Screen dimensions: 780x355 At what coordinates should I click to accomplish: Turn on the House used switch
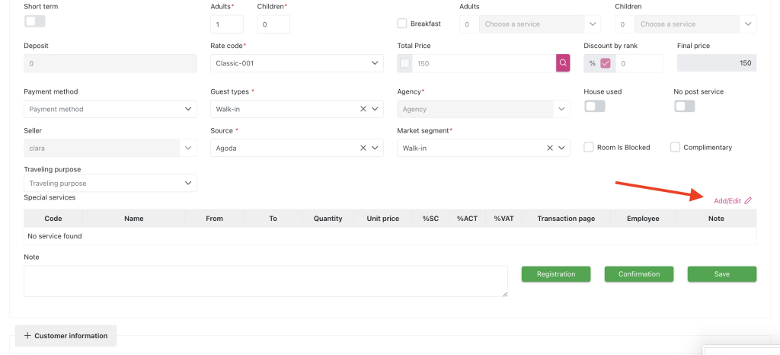[594, 106]
